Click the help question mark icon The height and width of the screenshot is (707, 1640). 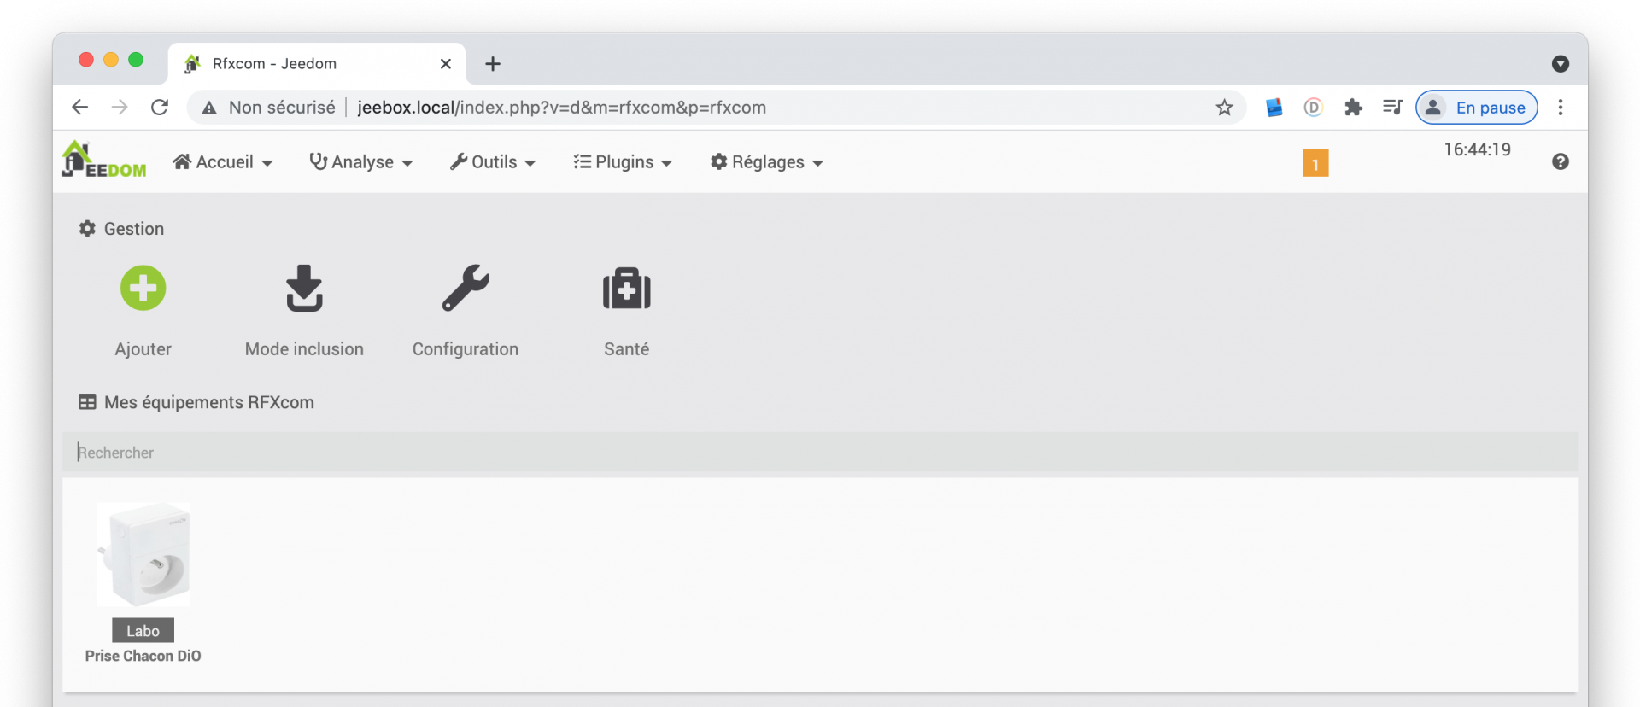point(1561,161)
